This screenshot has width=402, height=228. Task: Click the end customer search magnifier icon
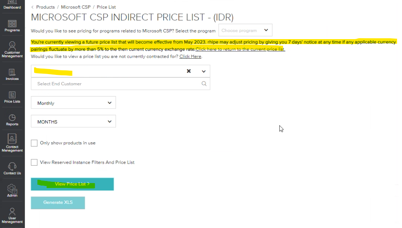pos(204,84)
